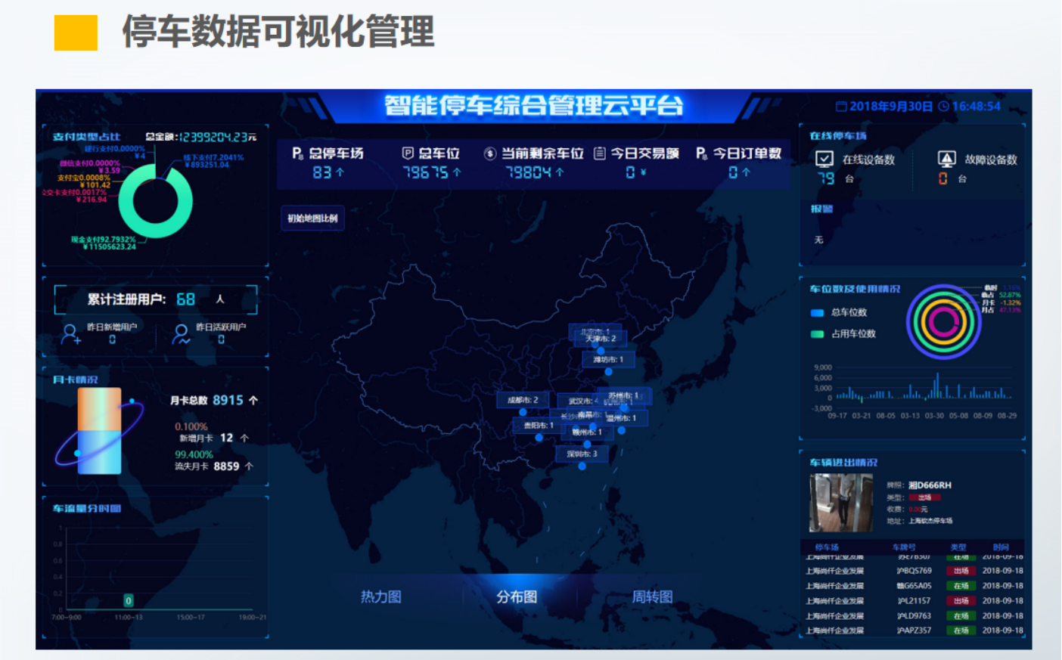1062x660 pixels.
Task: Click the 成都市: 2 map marker label
Action: pyautogui.click(x=523, y=400)
